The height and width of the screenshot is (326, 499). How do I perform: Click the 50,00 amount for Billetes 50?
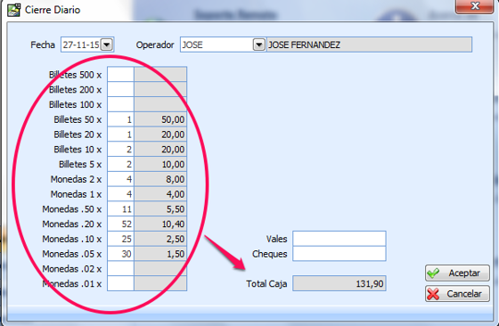(160, 119)
